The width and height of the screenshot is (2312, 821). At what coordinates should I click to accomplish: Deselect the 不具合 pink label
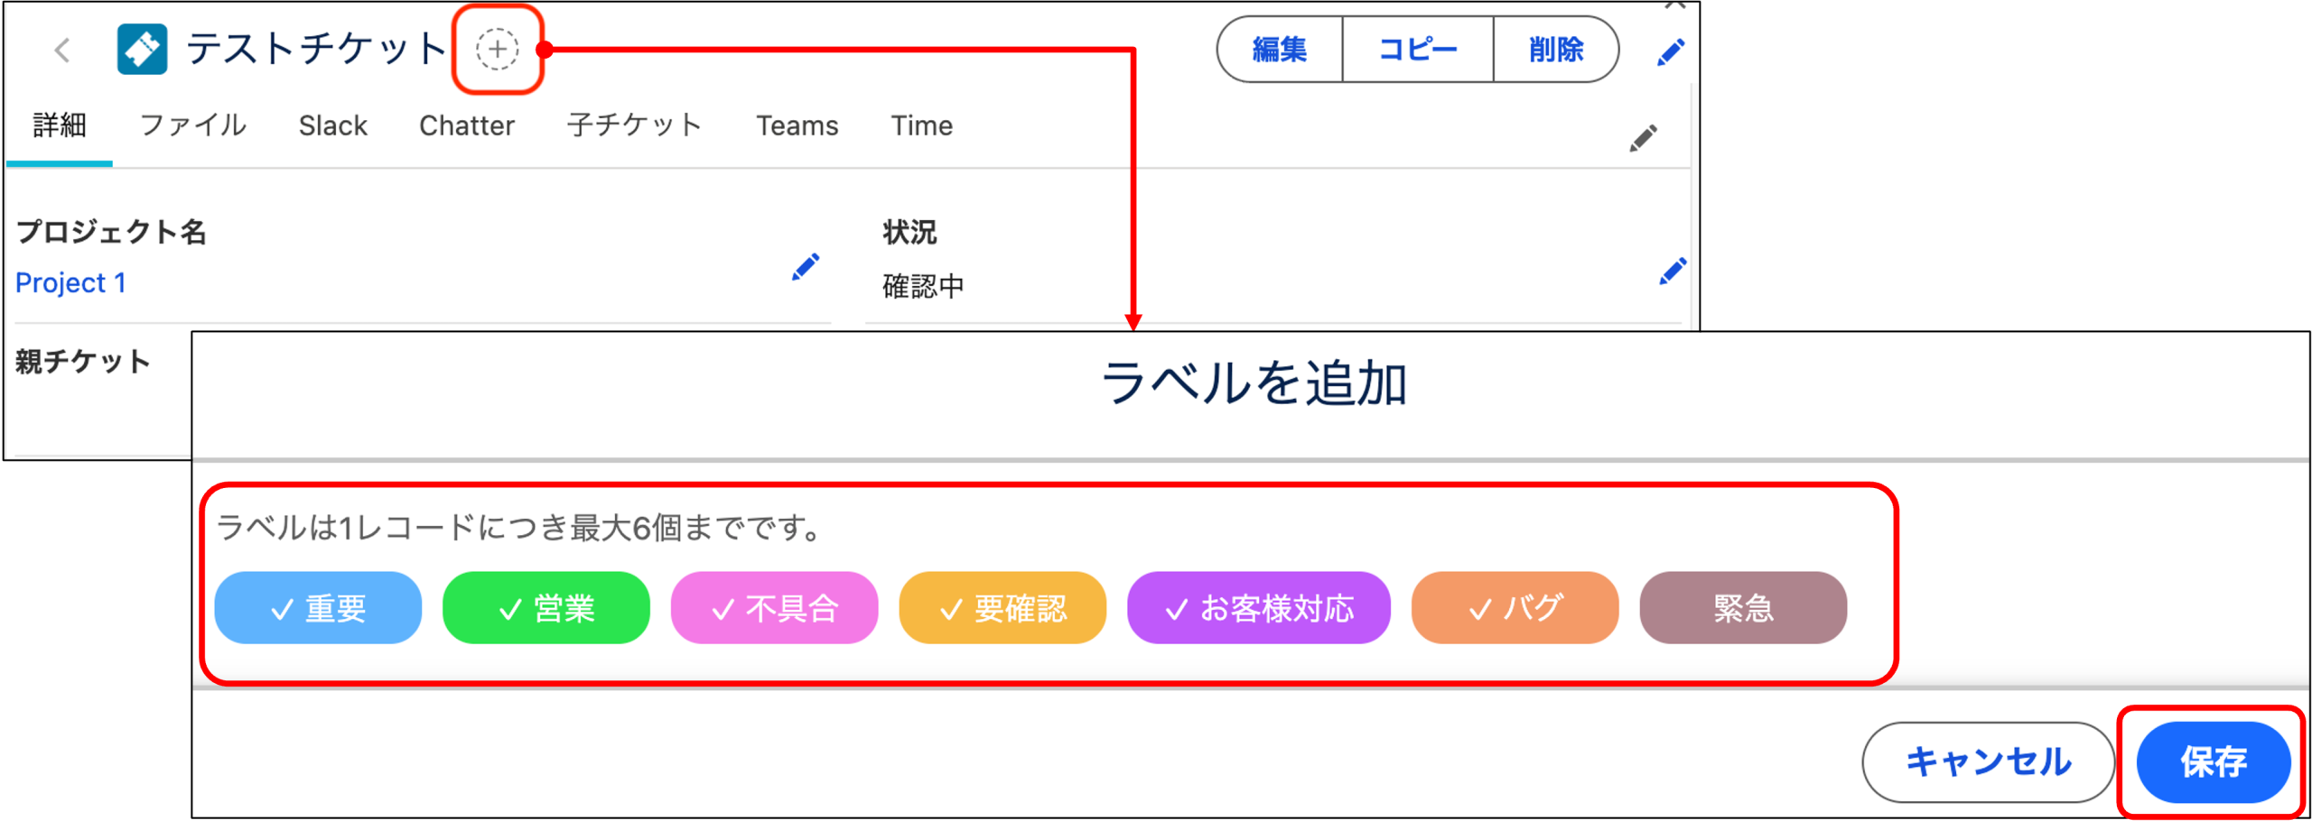pos(774,608)
